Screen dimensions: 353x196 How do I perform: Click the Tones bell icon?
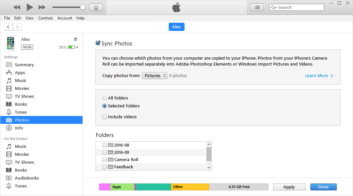tap(9, 112)
